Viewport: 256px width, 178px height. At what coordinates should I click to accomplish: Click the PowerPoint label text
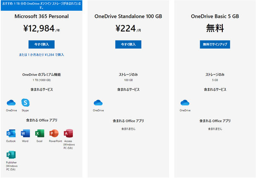click(x=55, y=141)
